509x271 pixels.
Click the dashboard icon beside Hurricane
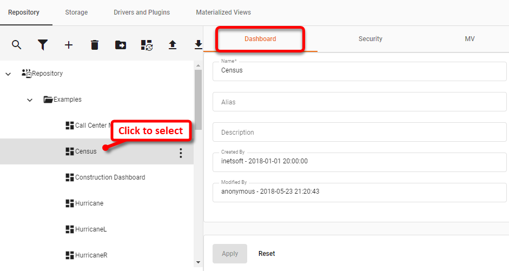(x=69, y=203)
